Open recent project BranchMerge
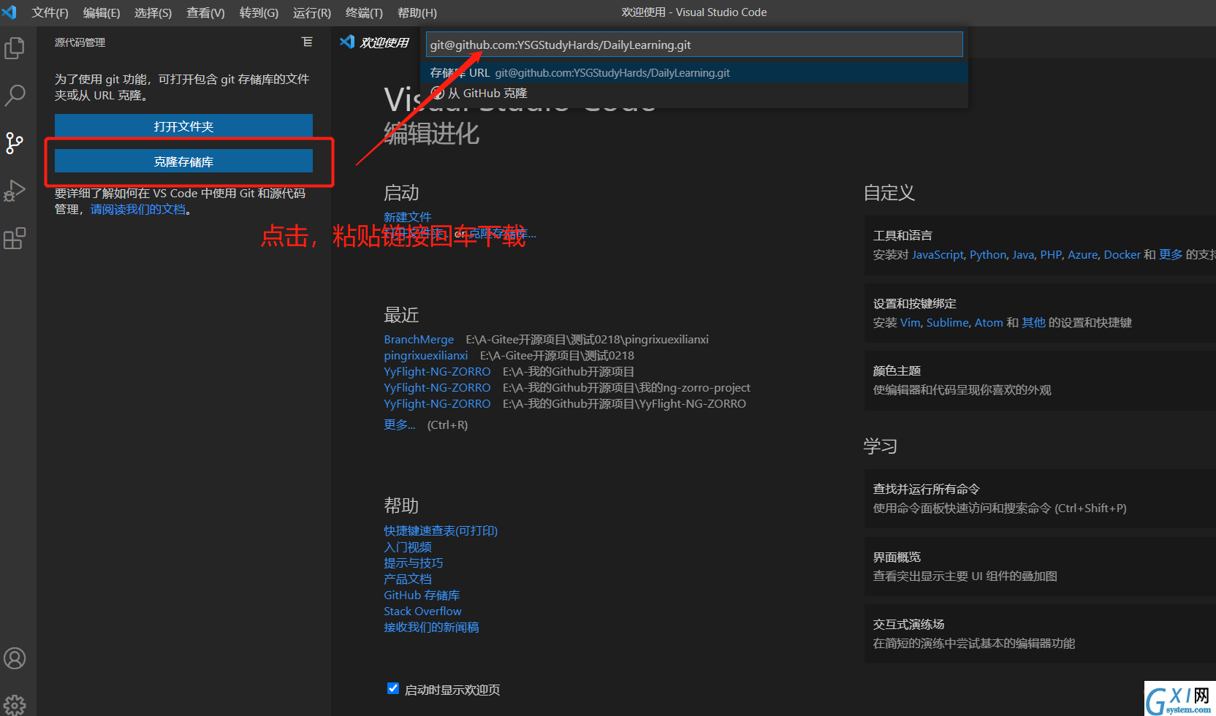 click(x=419, y=340)
